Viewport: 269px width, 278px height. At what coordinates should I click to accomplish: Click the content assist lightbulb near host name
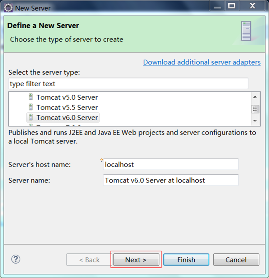click(101, 160)
